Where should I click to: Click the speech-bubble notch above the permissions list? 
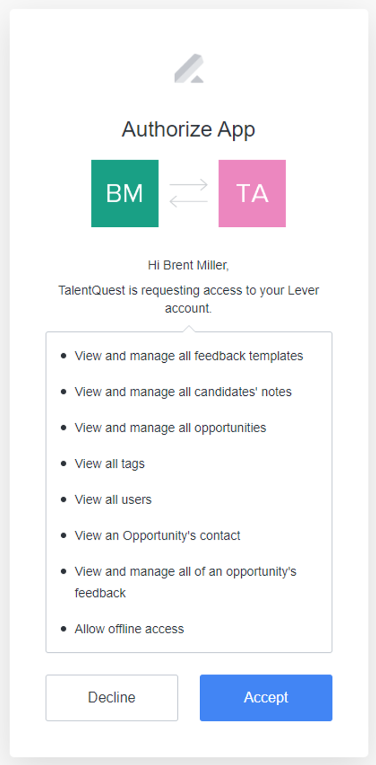(x=188, y=329)
